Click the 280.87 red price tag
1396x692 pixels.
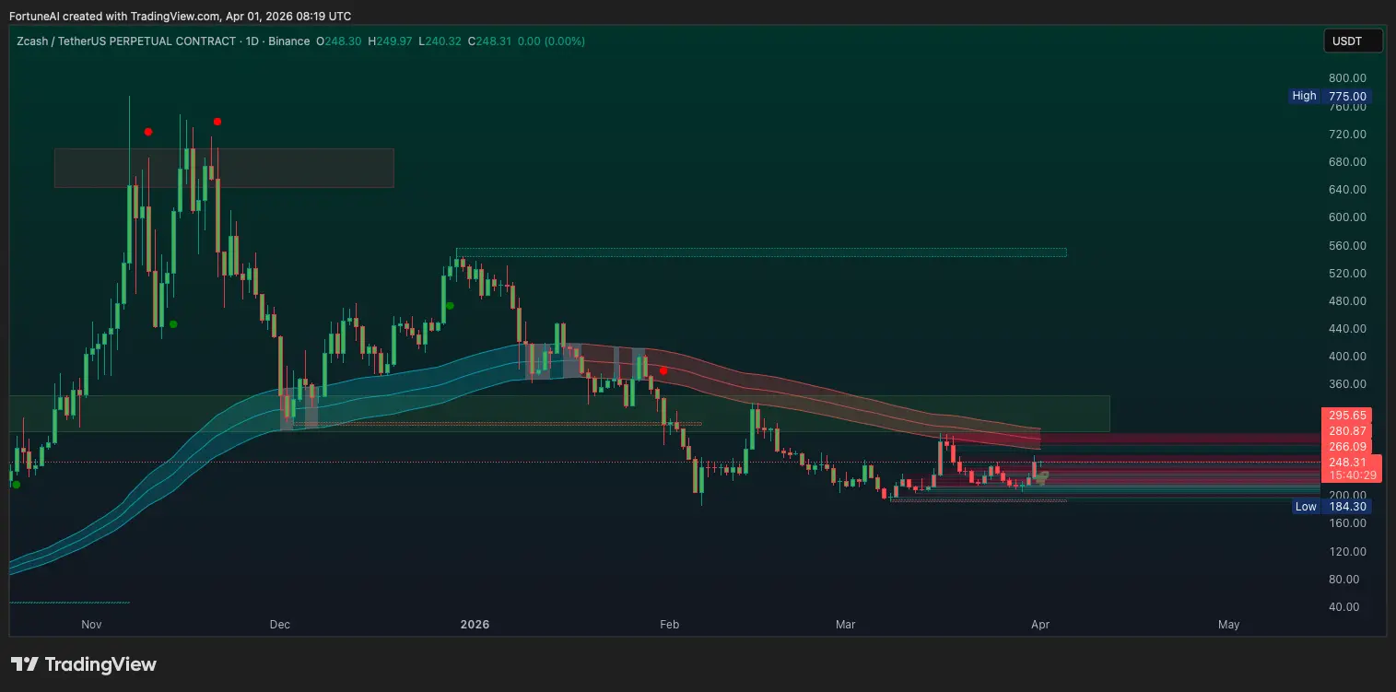(1347, 431)
